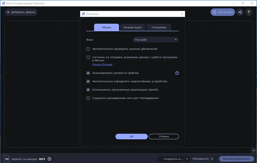Uncheck Анализировать громкость файлов

point(88,73)
